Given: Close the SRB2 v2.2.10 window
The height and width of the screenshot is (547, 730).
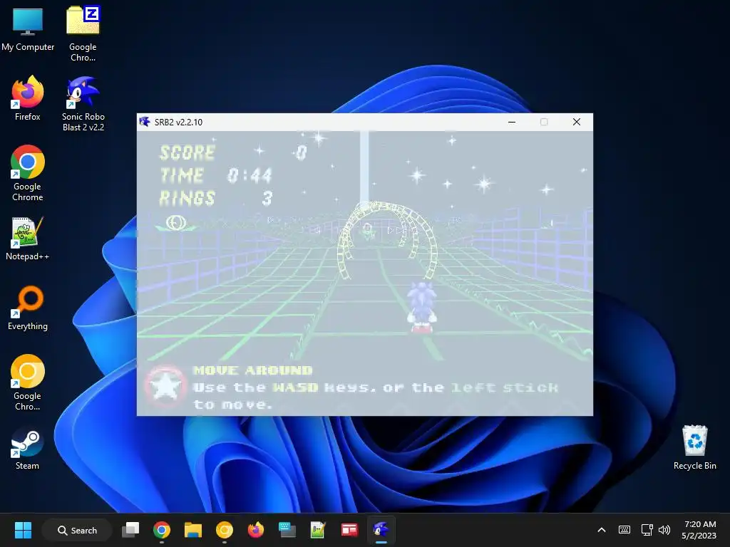Looking at the screenshot, I should (x=576, y=122).
